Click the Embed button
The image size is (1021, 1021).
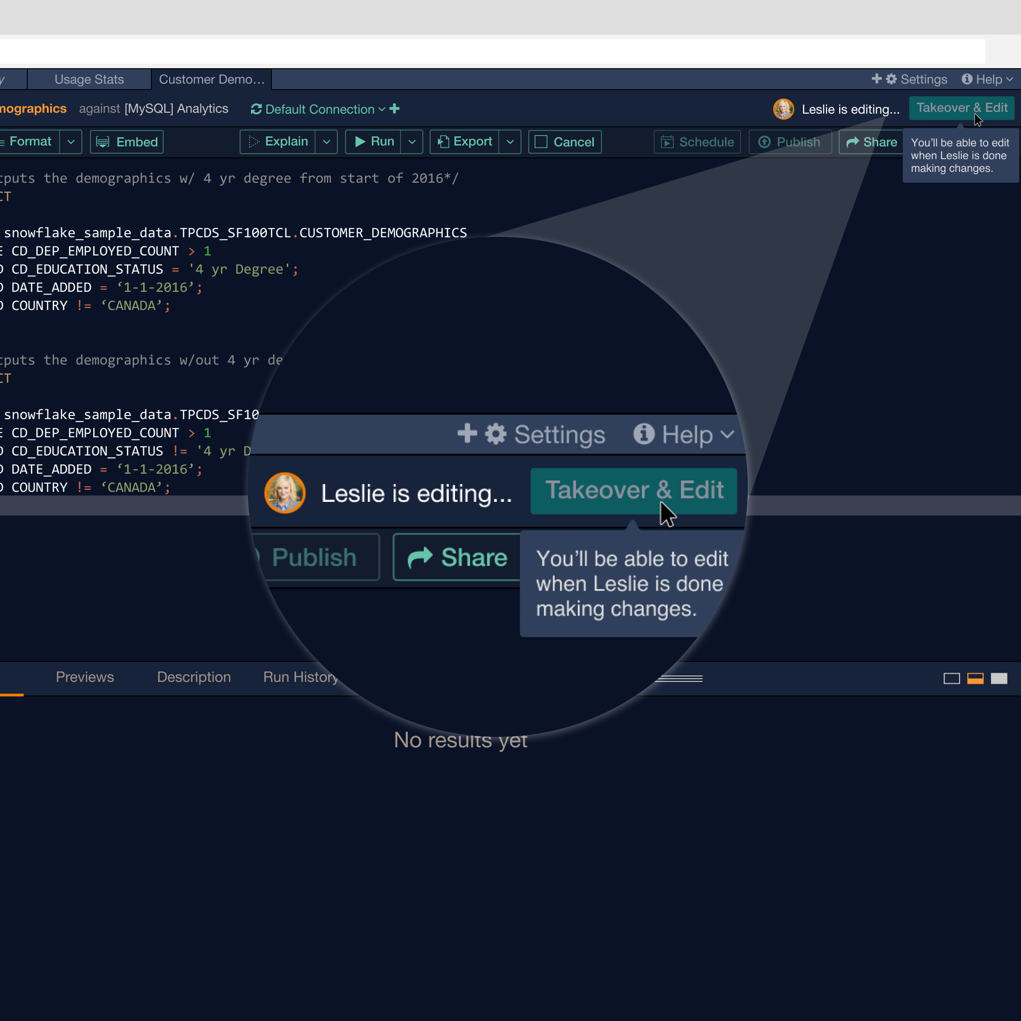[127, 142]
